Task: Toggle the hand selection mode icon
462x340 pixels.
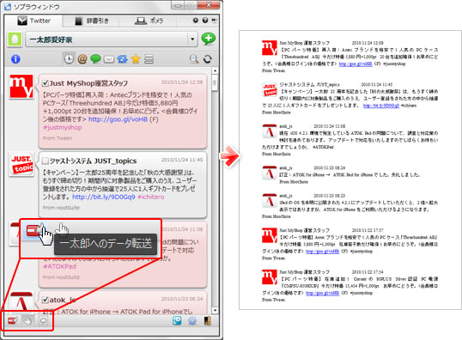Action: pyautogui.click(x=27, y=320)
